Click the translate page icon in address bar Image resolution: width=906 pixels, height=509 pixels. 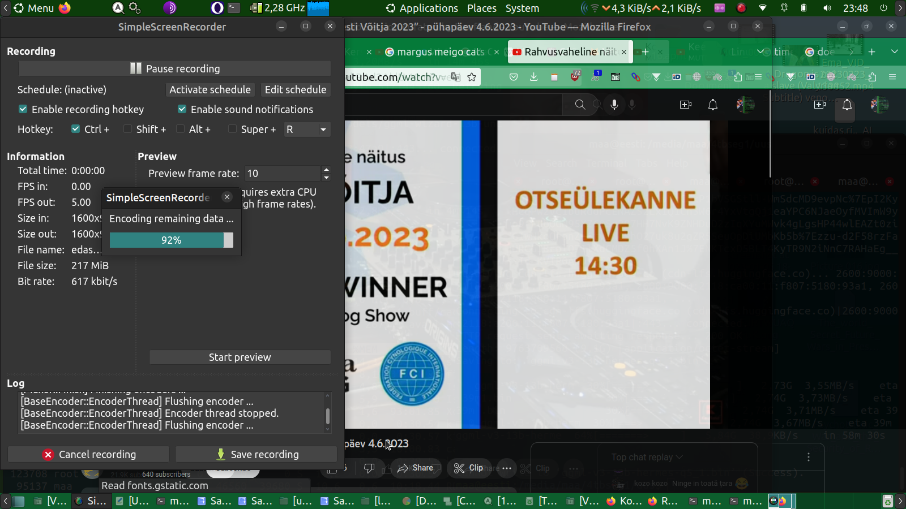(456, 77)
